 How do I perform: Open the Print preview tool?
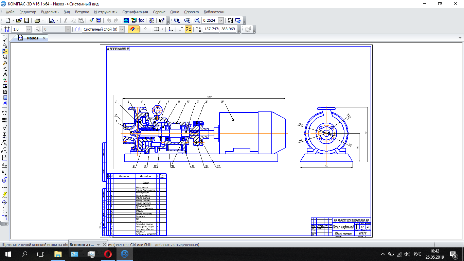coord(52,20)
